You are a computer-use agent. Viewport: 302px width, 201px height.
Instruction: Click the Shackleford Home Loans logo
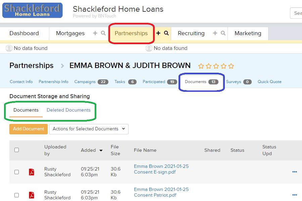[32, 10]
